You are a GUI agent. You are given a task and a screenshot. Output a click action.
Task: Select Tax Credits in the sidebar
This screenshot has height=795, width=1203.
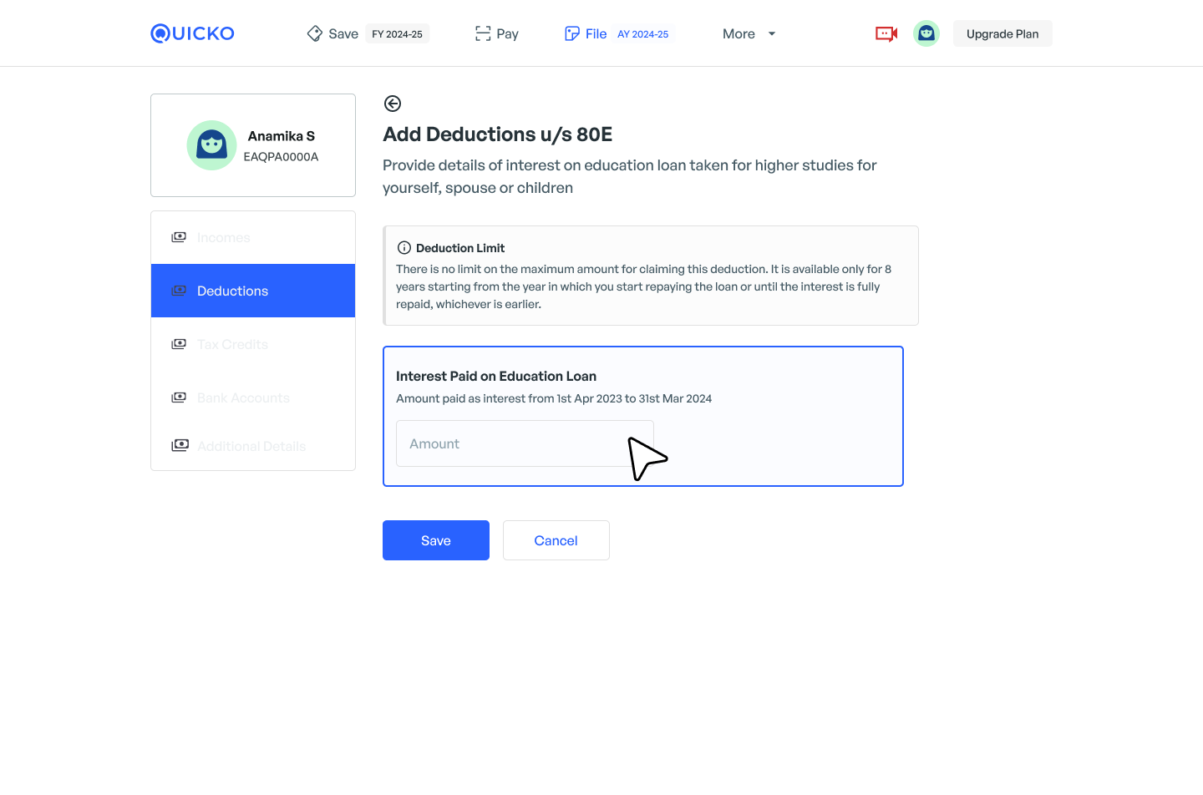232,344
